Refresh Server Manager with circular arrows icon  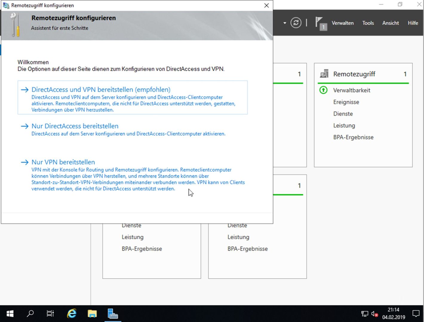[x=296, y=23]
